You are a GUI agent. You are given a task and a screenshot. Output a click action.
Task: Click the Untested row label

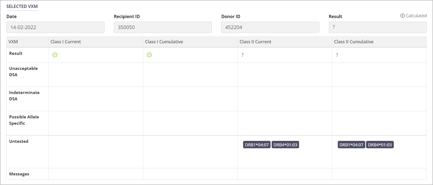click(19, 141)
